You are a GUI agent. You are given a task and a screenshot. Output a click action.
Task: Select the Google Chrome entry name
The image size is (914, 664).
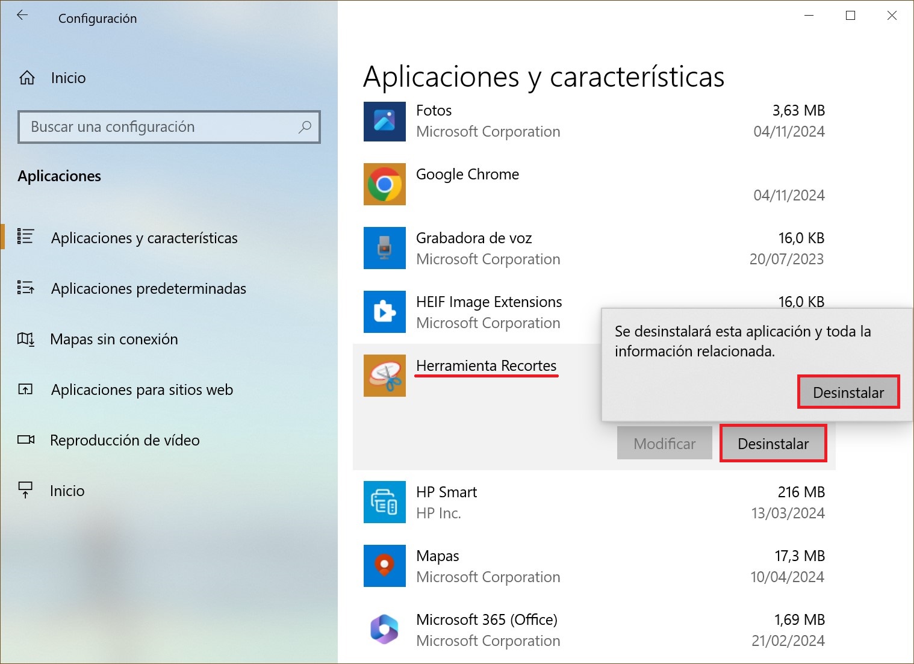click(x=467, y=174)
